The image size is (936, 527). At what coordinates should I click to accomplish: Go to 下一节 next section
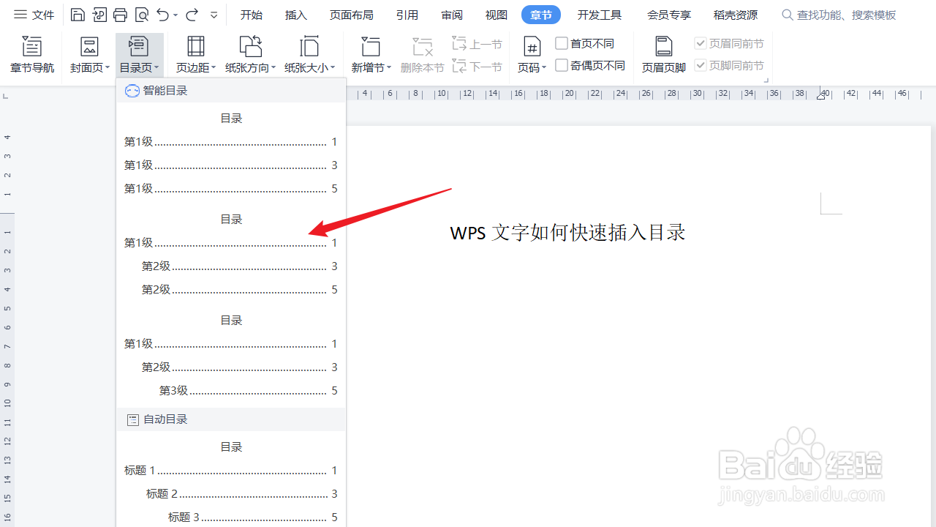(x=478, y=67)
